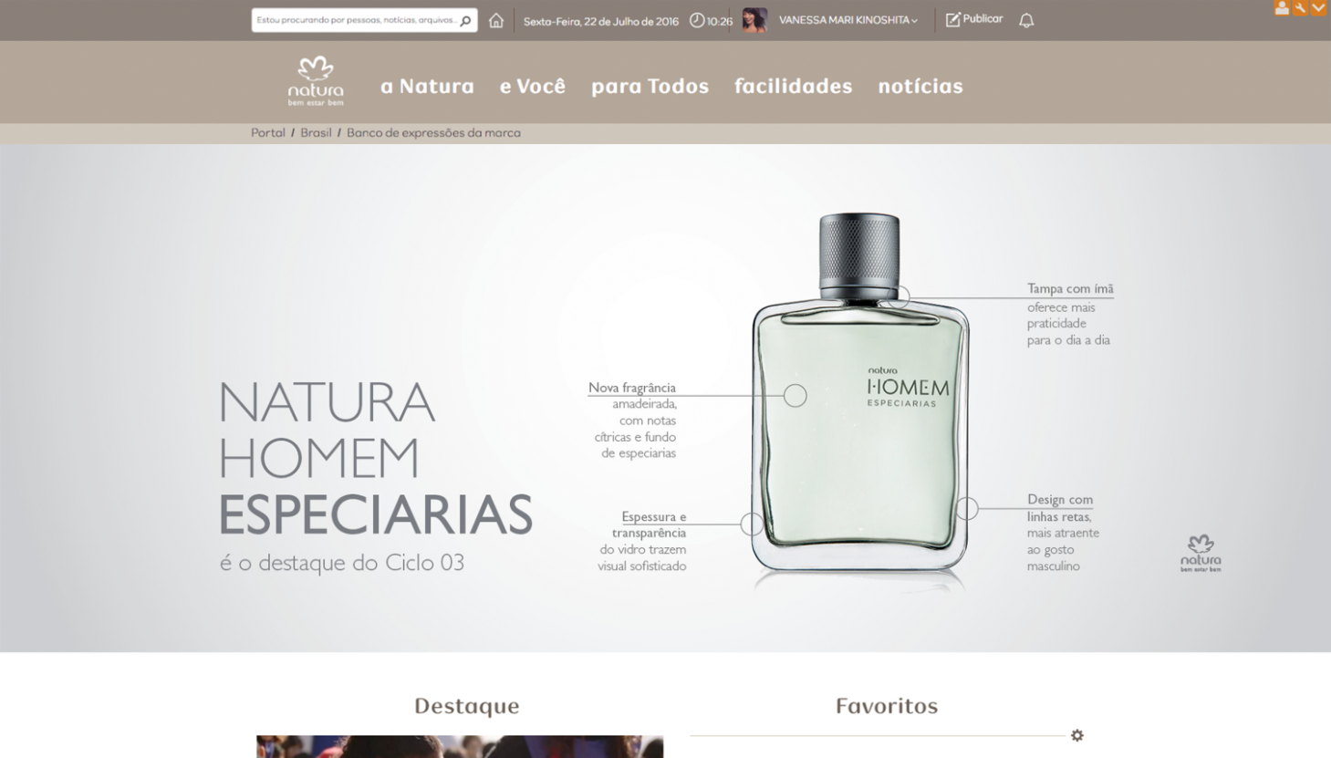Click the clock icon beside 10:26
1331x758 pixels.
pos(697,20)
